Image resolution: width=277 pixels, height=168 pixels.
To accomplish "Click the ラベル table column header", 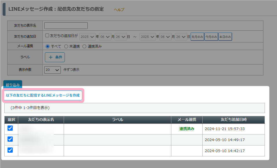I will [x=118, y=120].
